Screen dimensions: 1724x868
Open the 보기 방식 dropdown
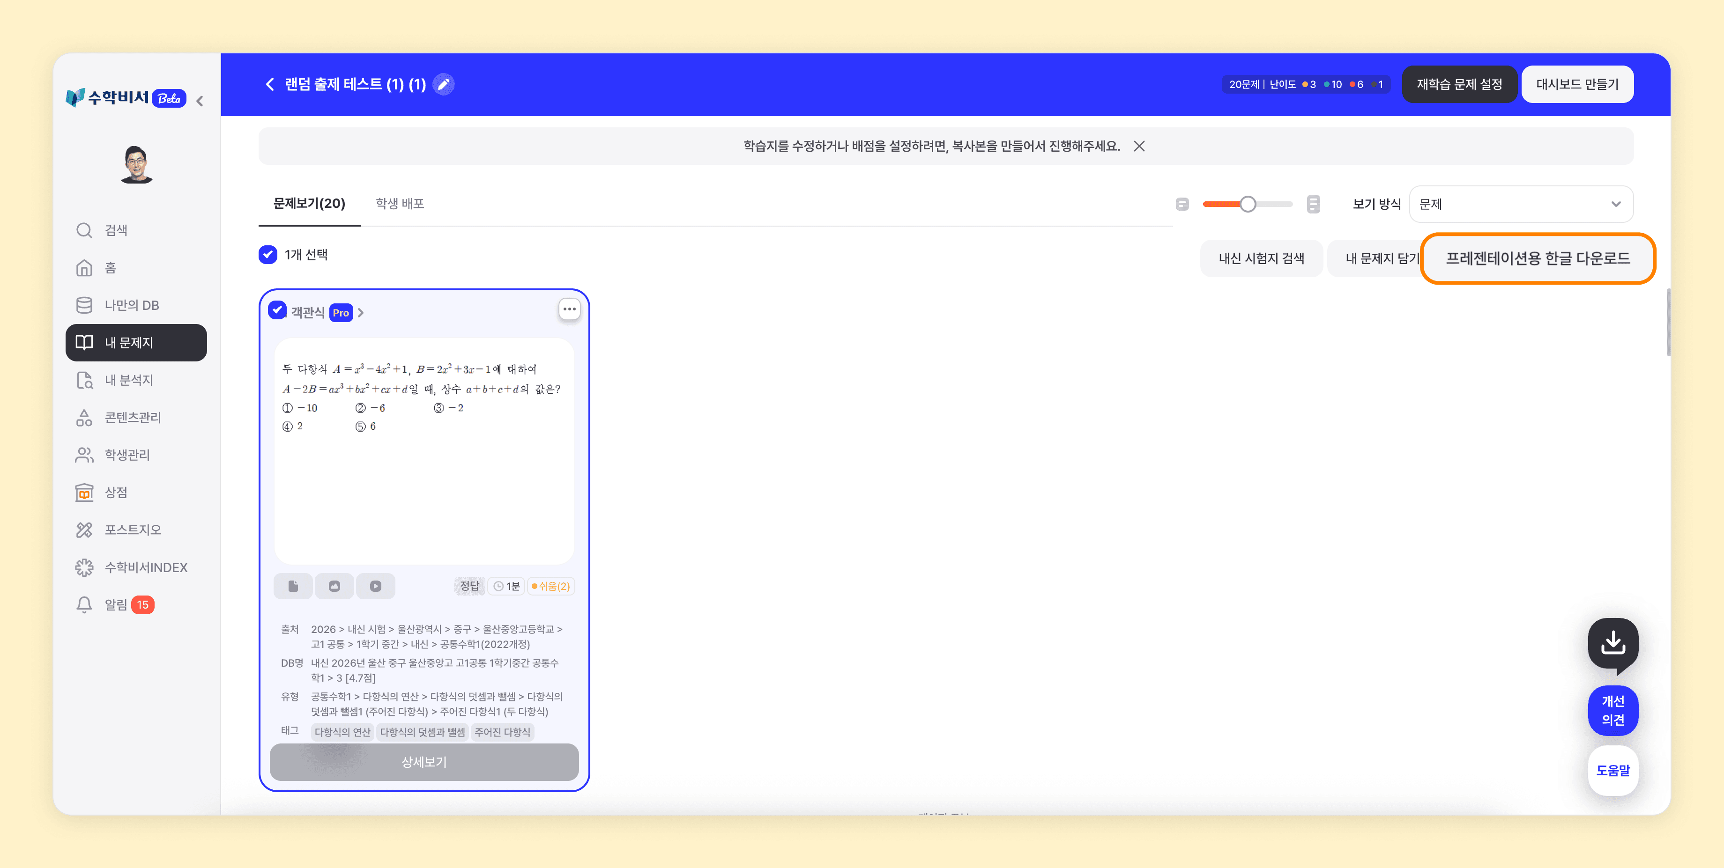click(1521, 204)
